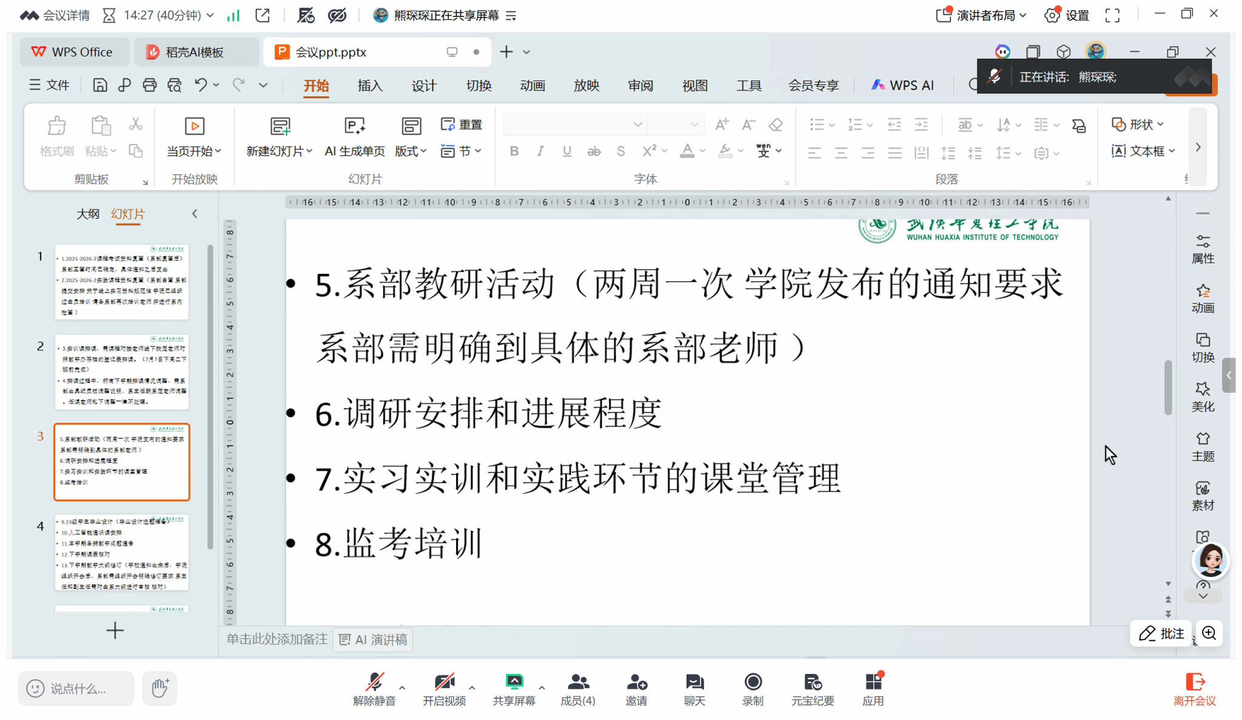This screenshot has width=1242, height=720.
Task: Click the AI speaker notes button
Action: pyautogui.click(x=373, y=640)
